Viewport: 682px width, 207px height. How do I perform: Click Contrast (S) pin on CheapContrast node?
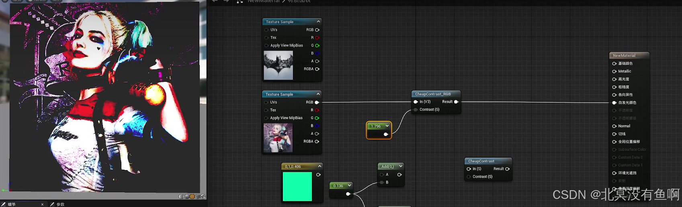[469, 177]
